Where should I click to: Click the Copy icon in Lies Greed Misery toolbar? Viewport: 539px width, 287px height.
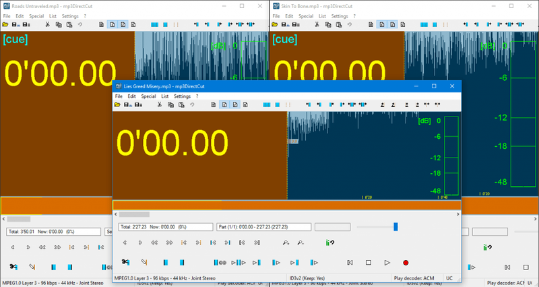tap(170, 104)
